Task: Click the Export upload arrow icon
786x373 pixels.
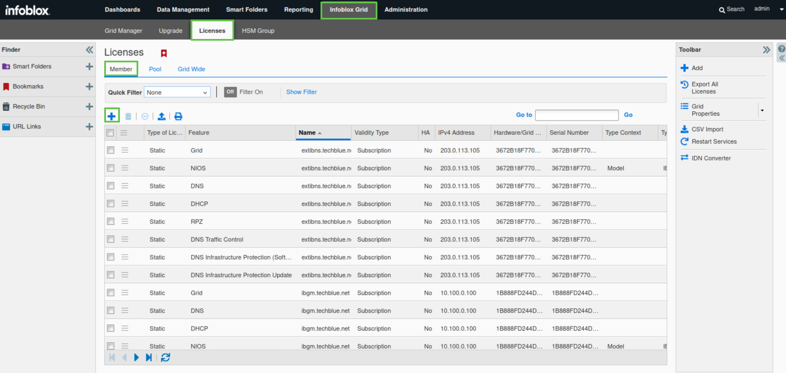Action: pos(161,116)
